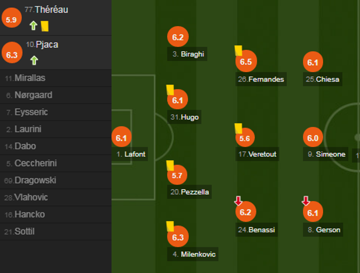Open Vlahovic in the substitutes list
The image size is (360, 273).
[31, 197]
